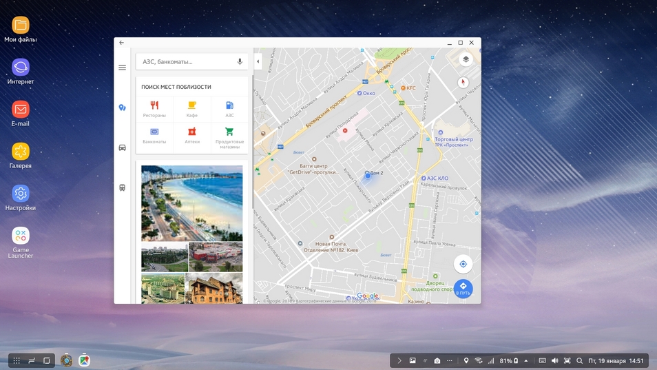Open the E-mail desktop icon
This screenshot has height=370, width=657.
pyautogui.click(x=20, y=114)
